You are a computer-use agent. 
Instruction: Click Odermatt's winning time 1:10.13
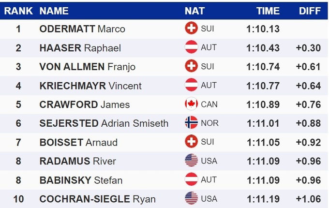pos(263,29)
